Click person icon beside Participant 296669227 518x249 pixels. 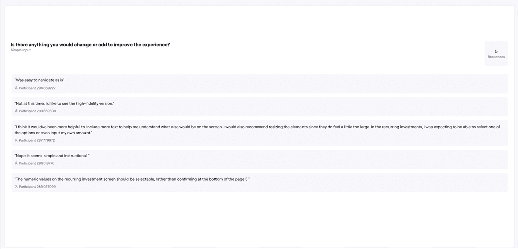pos(16,88)
